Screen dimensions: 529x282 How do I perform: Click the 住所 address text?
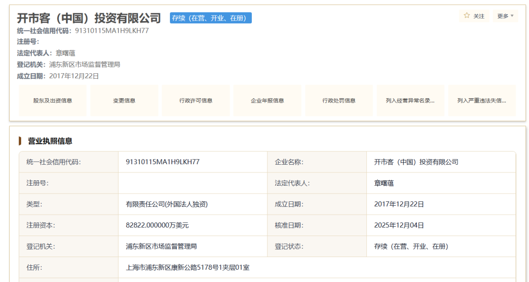point(188,267)
